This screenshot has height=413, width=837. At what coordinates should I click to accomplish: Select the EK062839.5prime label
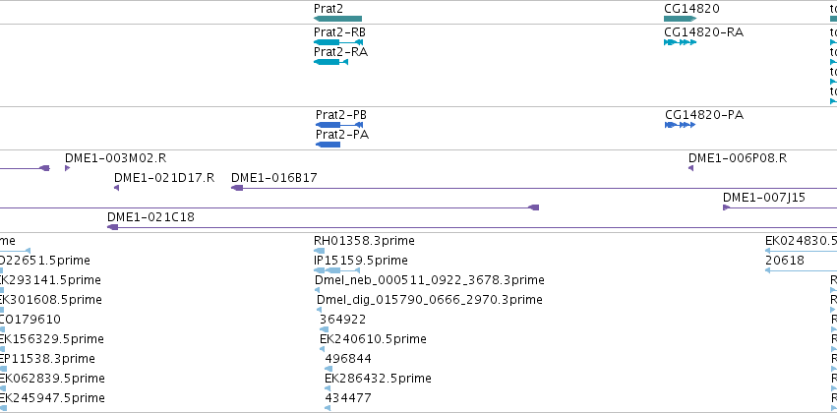(52, 379)
